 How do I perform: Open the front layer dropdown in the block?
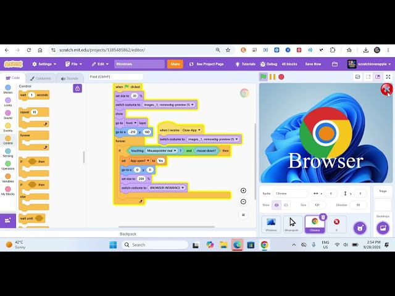tap(131, 123)
